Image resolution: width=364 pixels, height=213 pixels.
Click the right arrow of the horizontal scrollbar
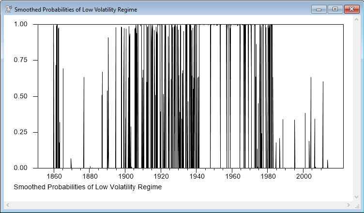tap(355, 205)
